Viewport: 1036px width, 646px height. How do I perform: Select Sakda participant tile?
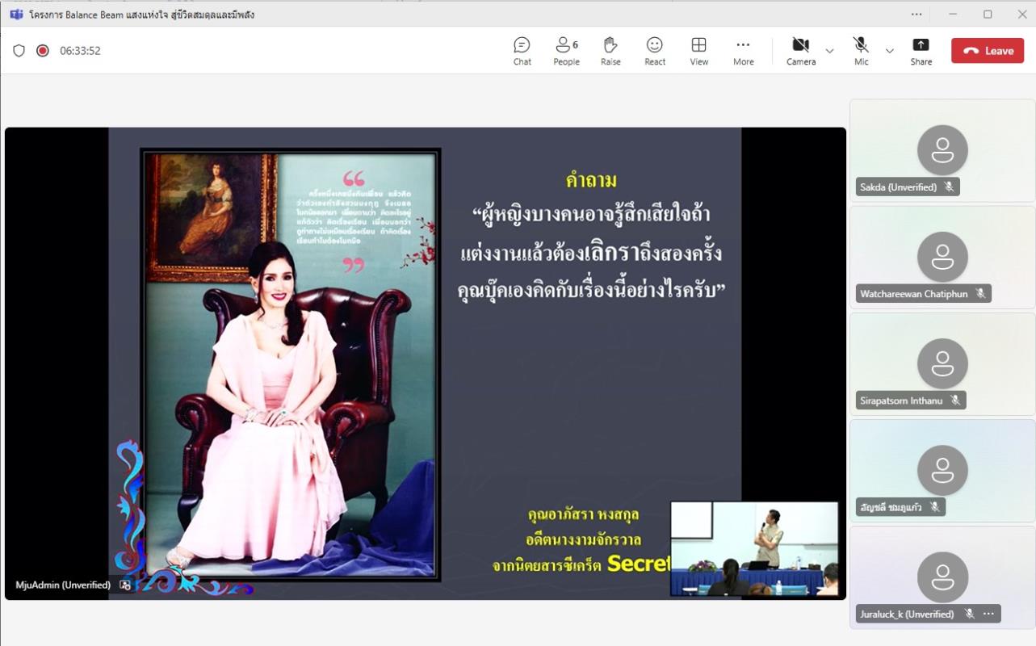[942, 150]
